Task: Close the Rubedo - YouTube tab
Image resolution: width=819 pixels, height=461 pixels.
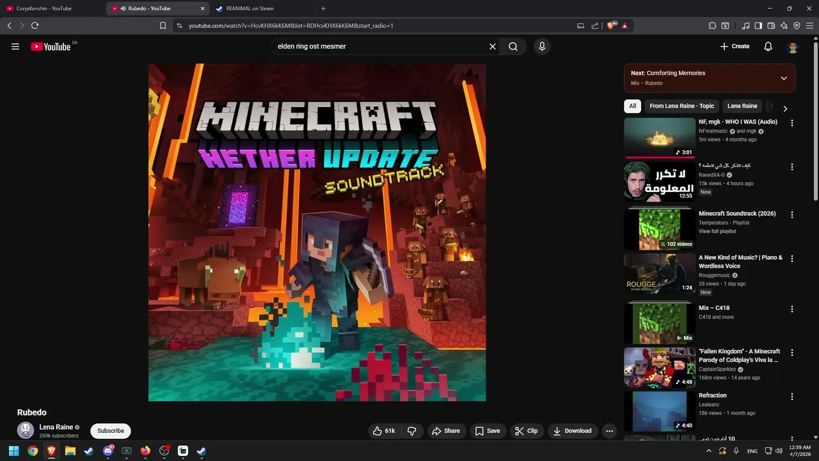Action: coord(202,8)
